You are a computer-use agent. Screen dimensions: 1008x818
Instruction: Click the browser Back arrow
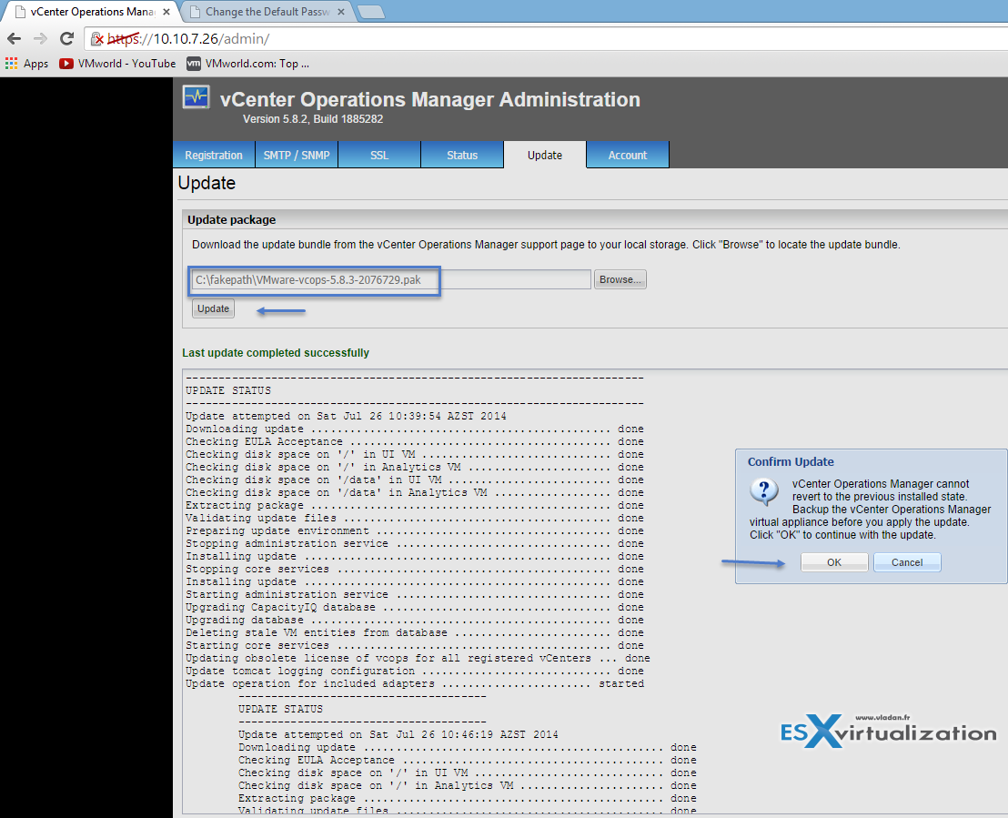tap(15, 38)
